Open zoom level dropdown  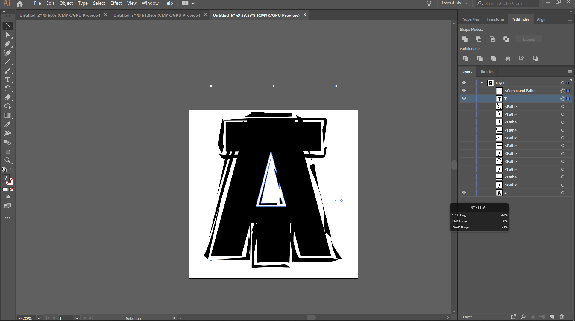(39, 318)
